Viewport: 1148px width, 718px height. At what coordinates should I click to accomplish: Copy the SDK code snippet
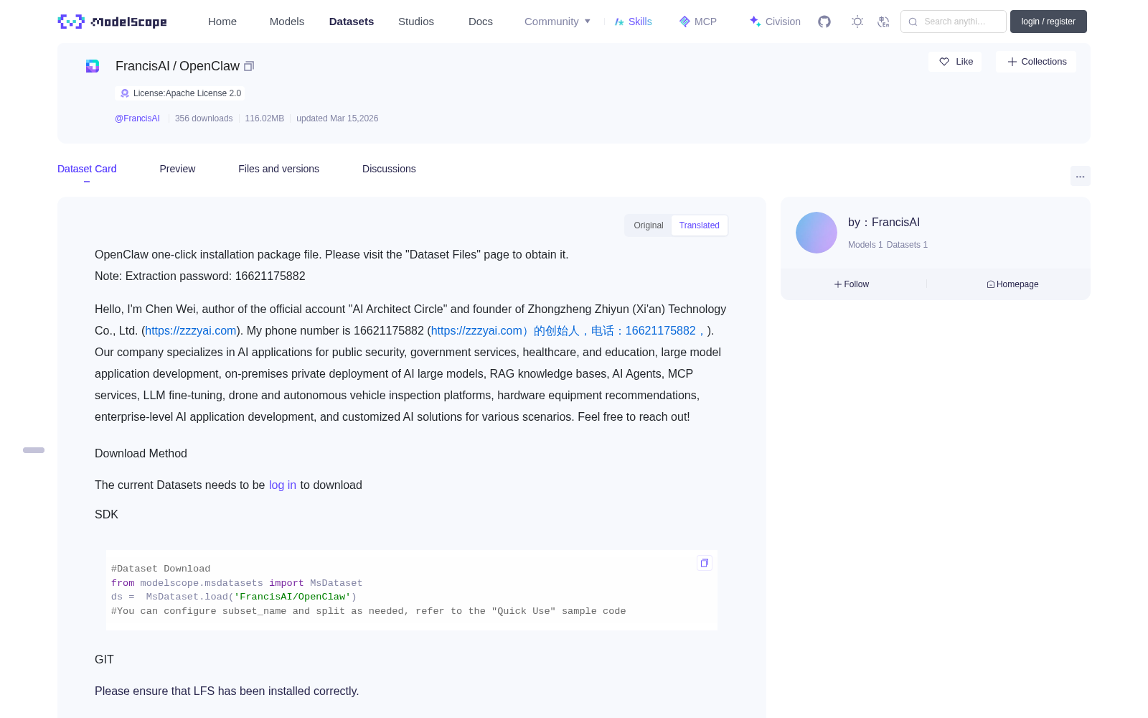tap(705, 563)
